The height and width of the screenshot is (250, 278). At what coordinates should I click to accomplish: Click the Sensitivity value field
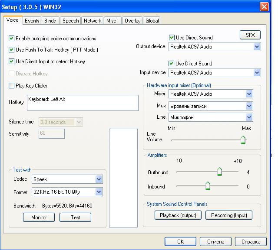[52, 133]
